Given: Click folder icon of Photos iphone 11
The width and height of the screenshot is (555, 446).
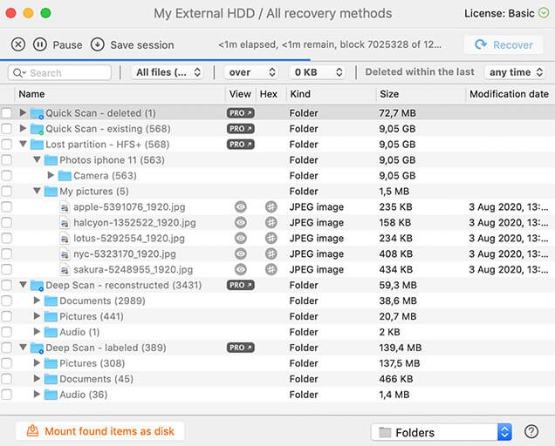Looking at the screenshot, I should 51,160.
